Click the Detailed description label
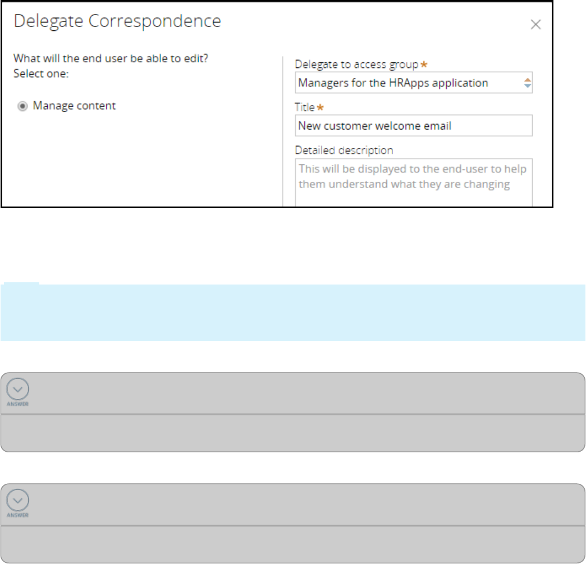This screenshot has height=564, width=586. (x=344, y=150)
